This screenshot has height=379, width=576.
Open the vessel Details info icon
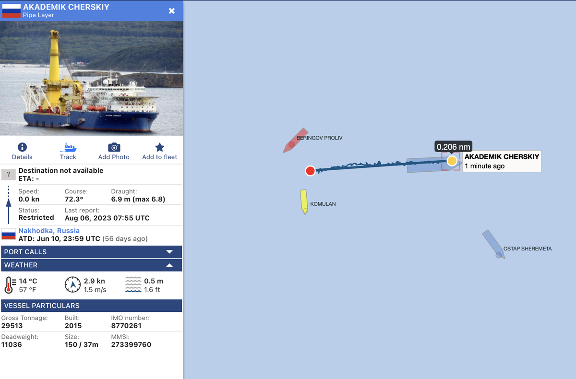click(22, 147)
